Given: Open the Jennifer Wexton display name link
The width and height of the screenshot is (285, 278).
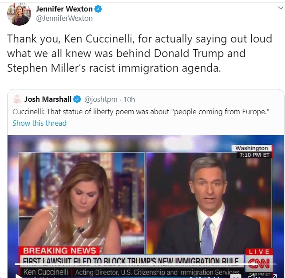Looking at the screenshot, I should click(x=64, y=9).
